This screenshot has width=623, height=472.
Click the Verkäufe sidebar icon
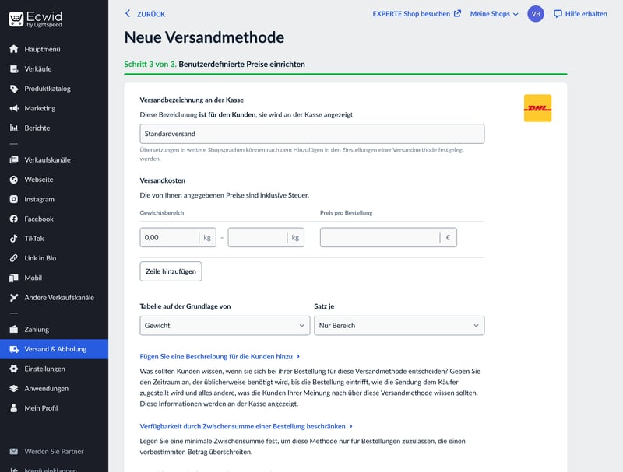pos(14,68)
